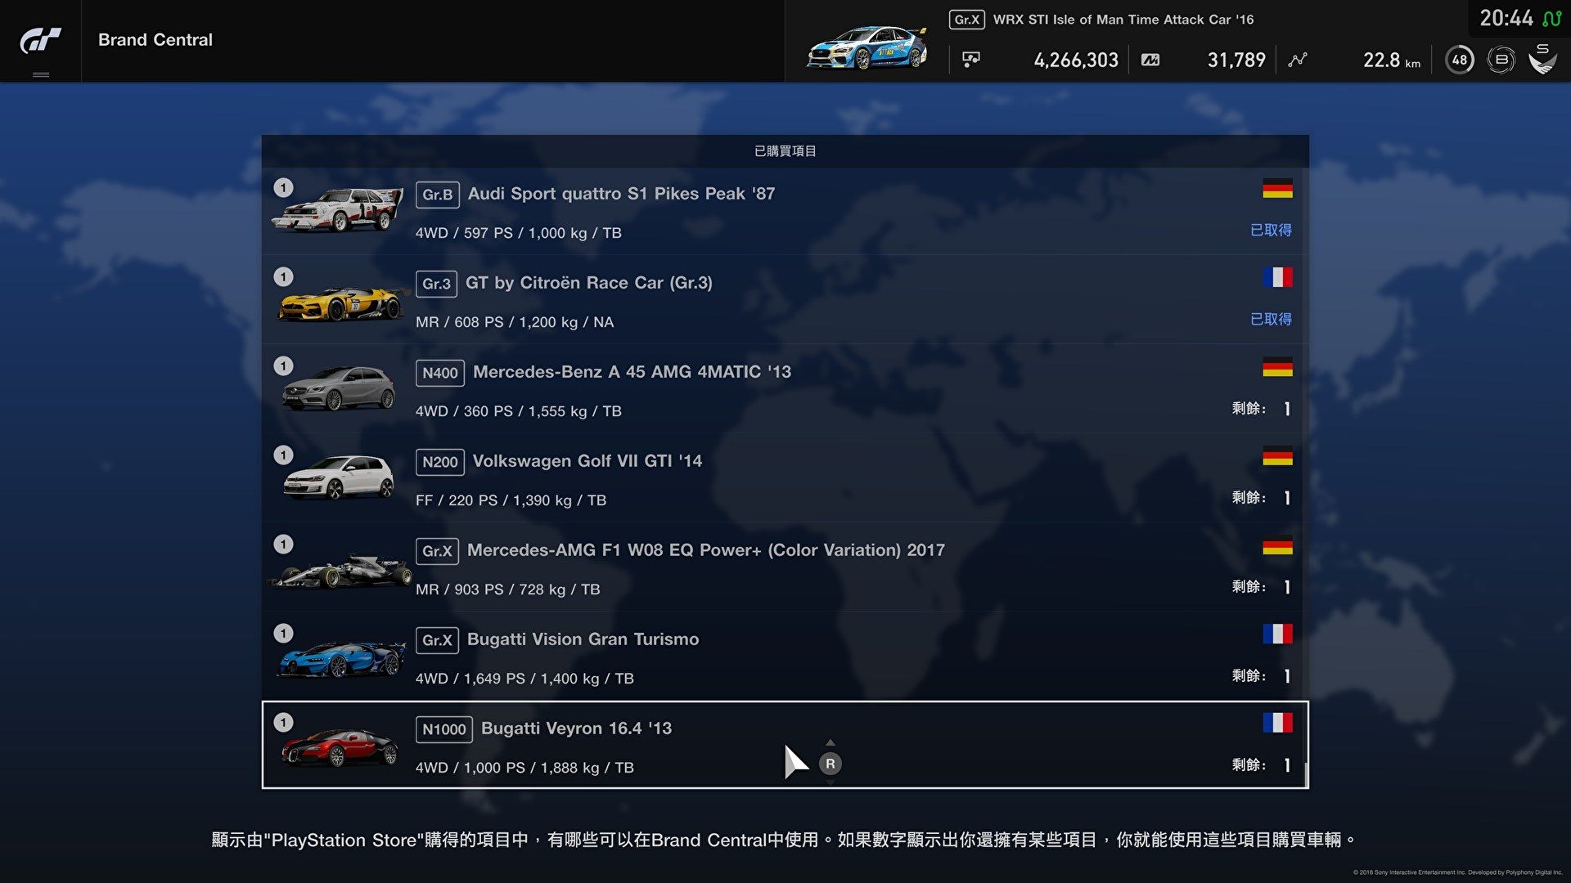Select the Volkswagen Golf VII GTI thumbnail
1571x883 pixels.
[x=339, y=477]
